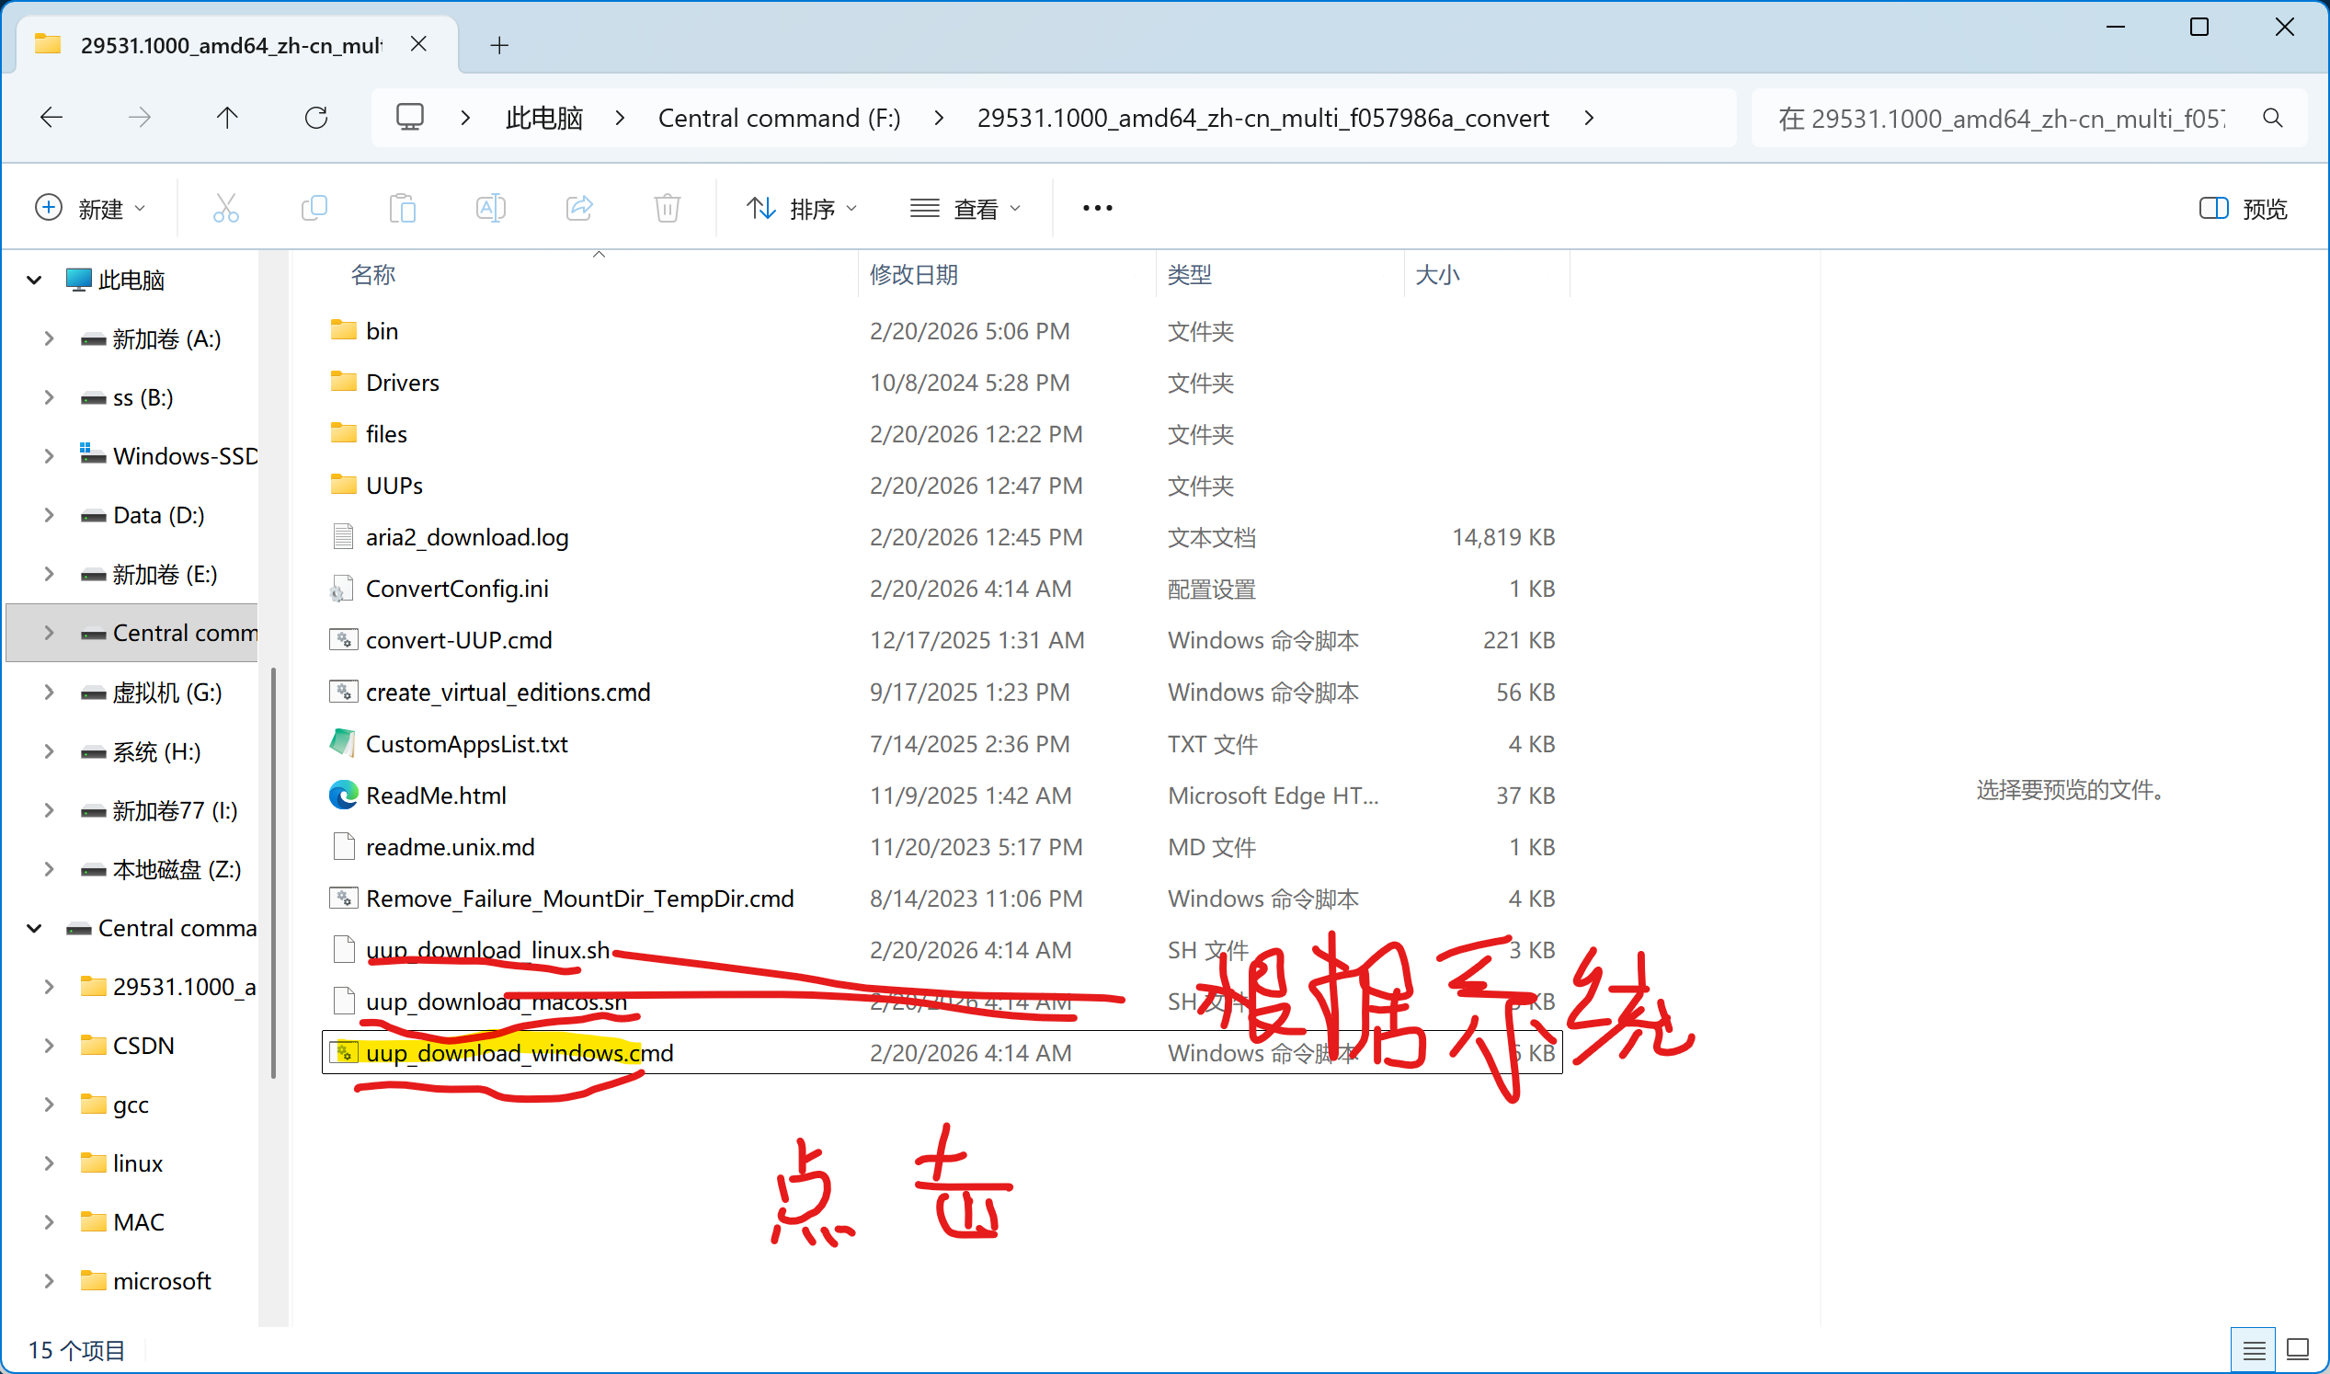Click the Copy icon in toolbar
2330x1374 pixels.
point(314,209)
